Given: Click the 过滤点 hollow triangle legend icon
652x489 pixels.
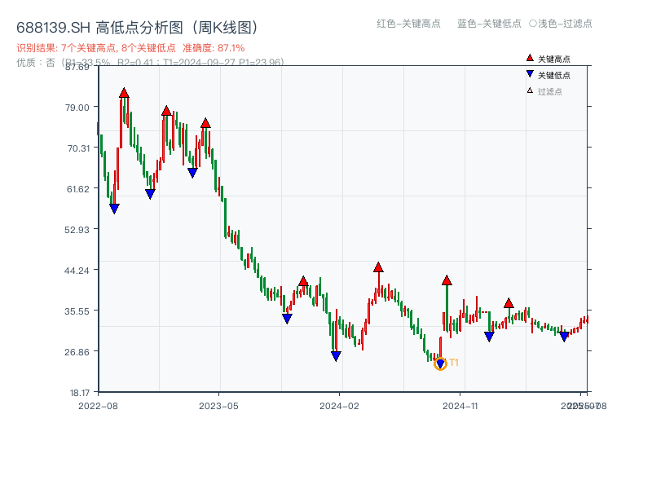Looking at the screenshot, I should tap(530, 90).
